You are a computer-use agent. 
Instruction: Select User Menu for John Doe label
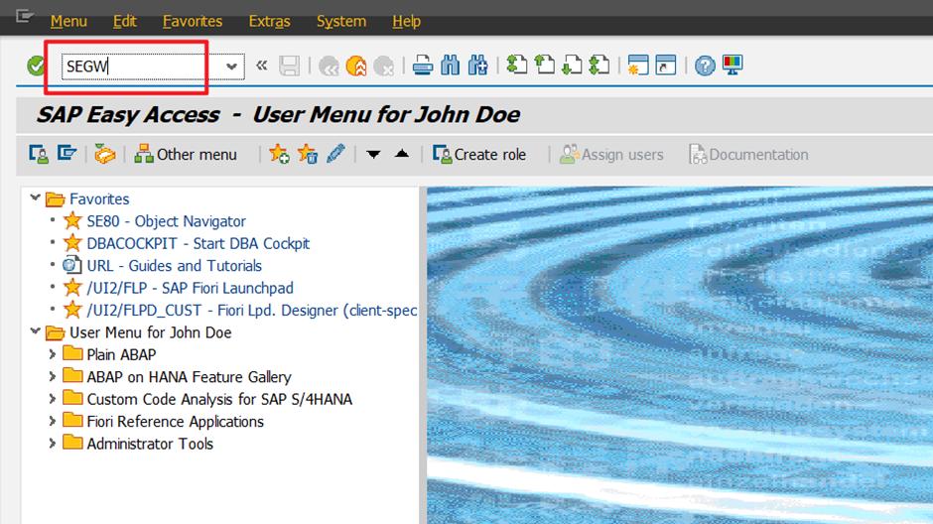151,332
